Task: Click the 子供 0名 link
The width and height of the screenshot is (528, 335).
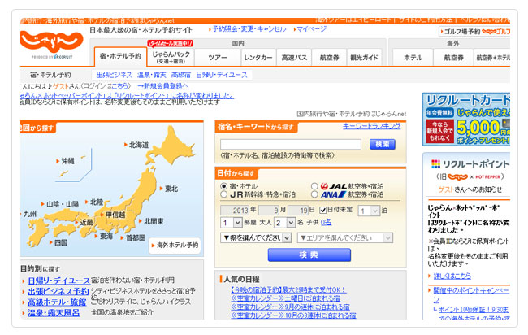Action: click(326, 222)
